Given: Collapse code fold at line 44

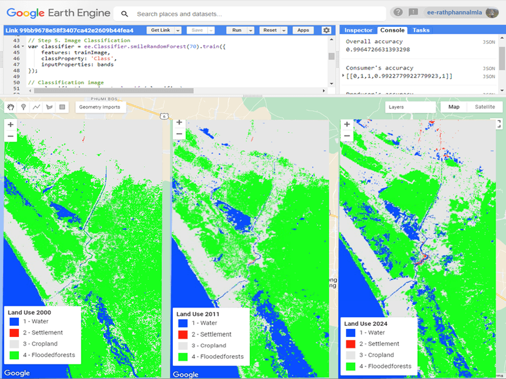Looking at the screenshot, I should pos(23,46).
